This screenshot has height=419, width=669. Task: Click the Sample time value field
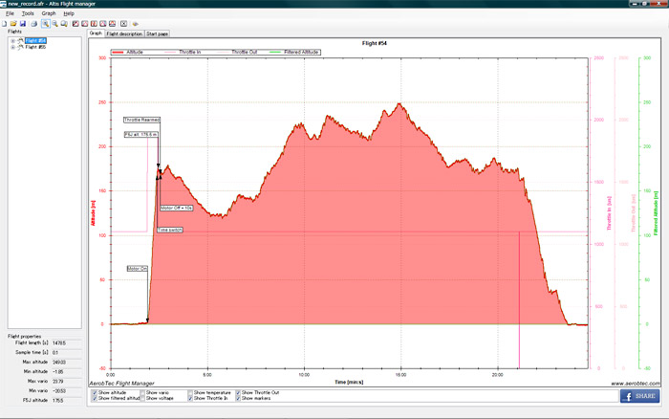[x=66, y=353]
